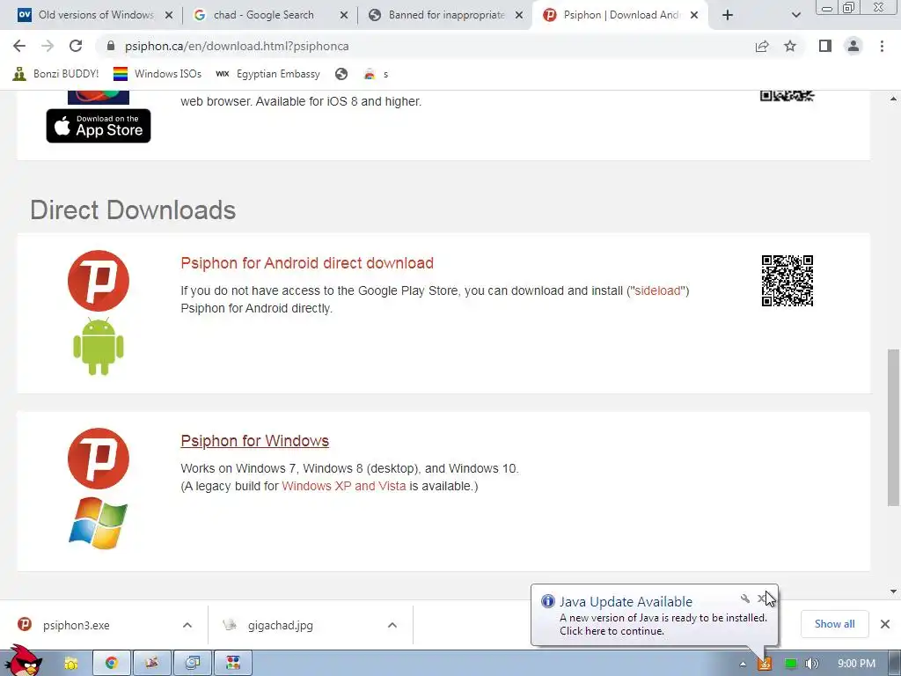Click Psiphon logo above Android icon

point(99,281)
